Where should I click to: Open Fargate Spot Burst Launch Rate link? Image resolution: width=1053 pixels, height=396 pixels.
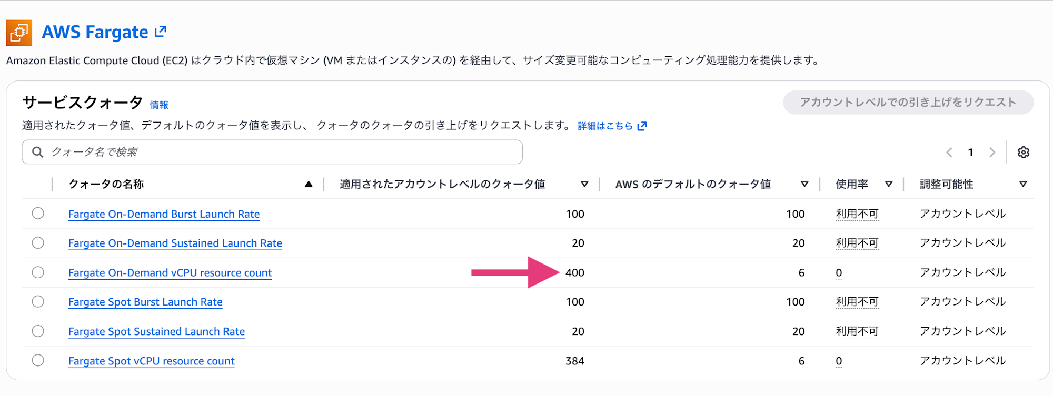[x=145, y=302]
